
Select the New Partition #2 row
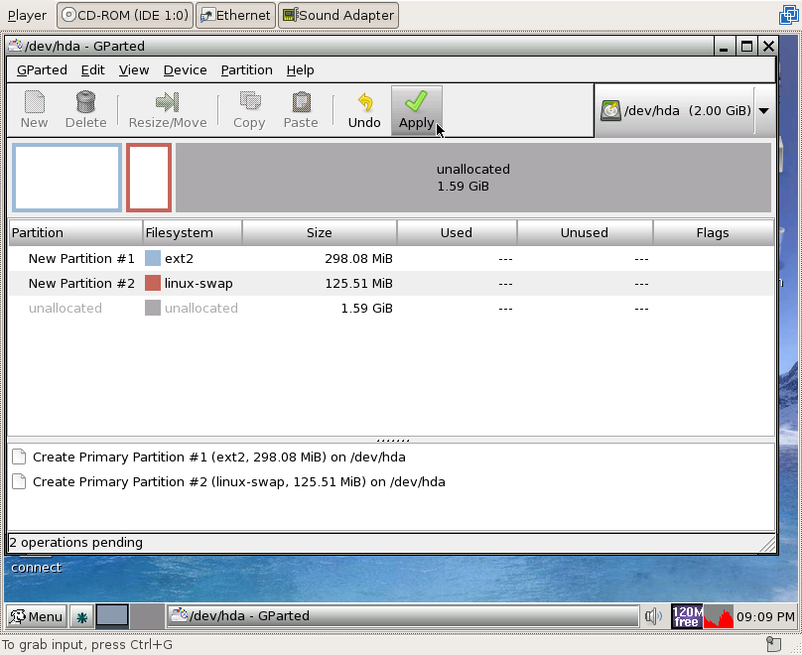point(391,283)
